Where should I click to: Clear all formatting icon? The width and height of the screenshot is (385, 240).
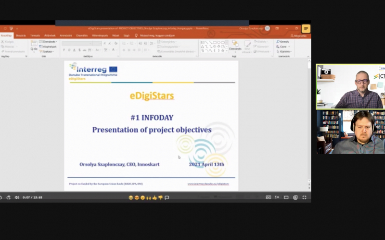pos(115,43)
